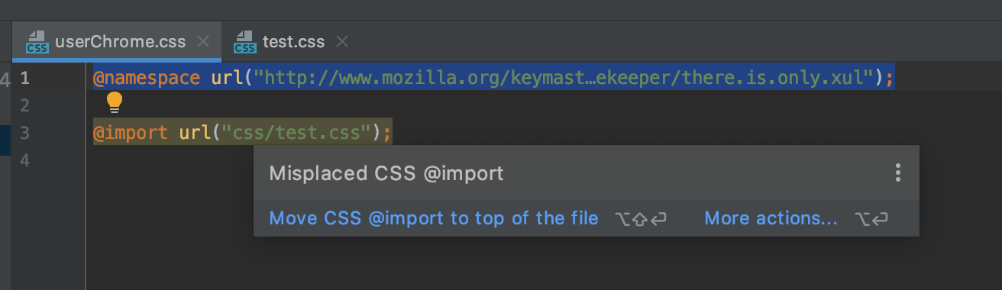Close the test.css tab
The image size is (1002, 290).
coord(342,41)
